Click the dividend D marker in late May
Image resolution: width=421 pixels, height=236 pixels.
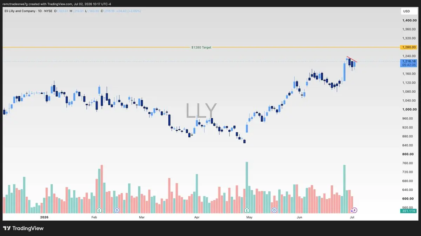click(274, 210)
